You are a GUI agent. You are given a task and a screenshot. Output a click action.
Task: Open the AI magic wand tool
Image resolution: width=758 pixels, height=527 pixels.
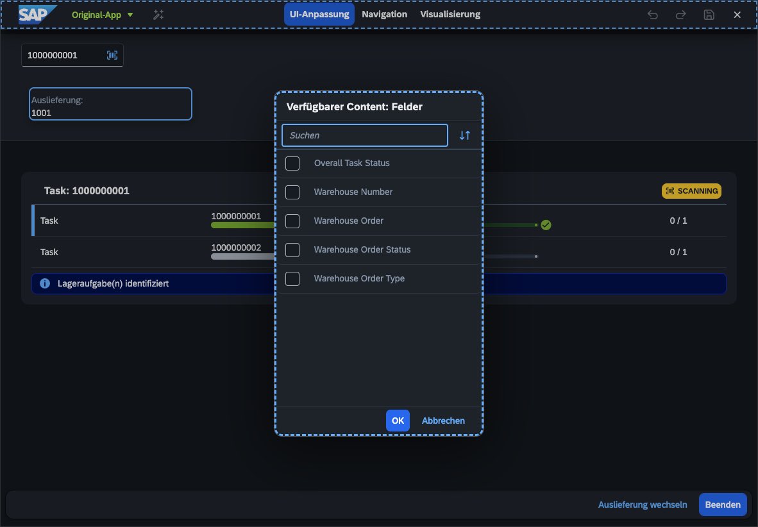(x=158, y=15)
